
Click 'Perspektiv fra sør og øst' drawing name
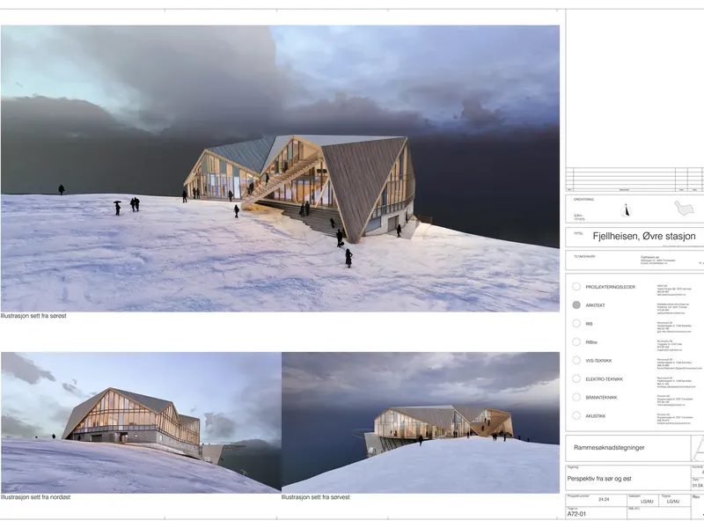coord(599,479)
